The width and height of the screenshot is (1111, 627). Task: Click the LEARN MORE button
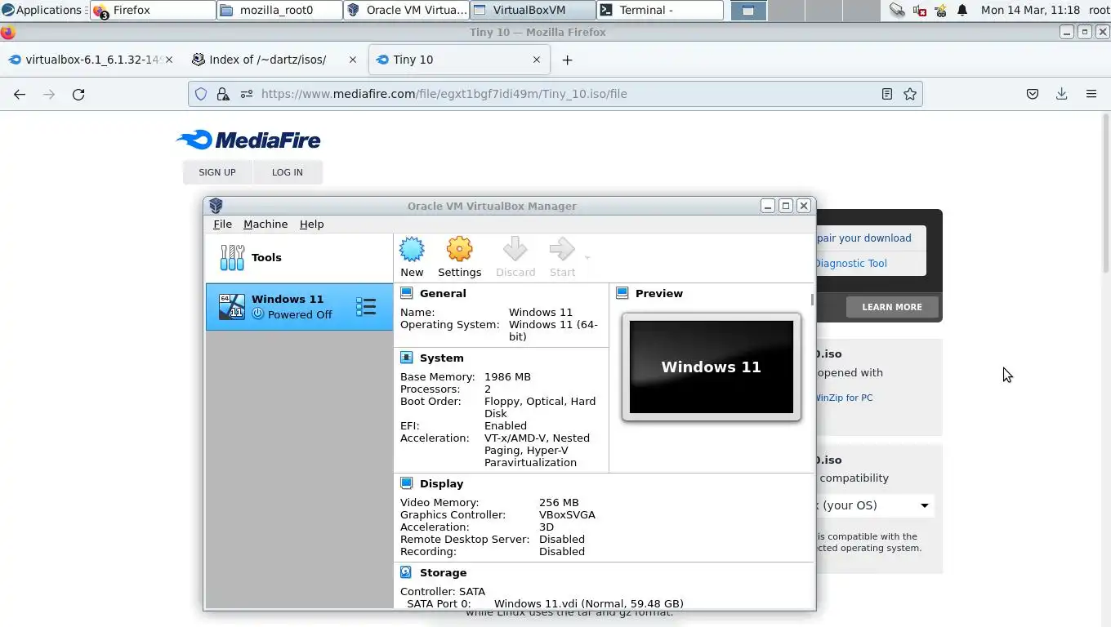click(x=891, y=307)
